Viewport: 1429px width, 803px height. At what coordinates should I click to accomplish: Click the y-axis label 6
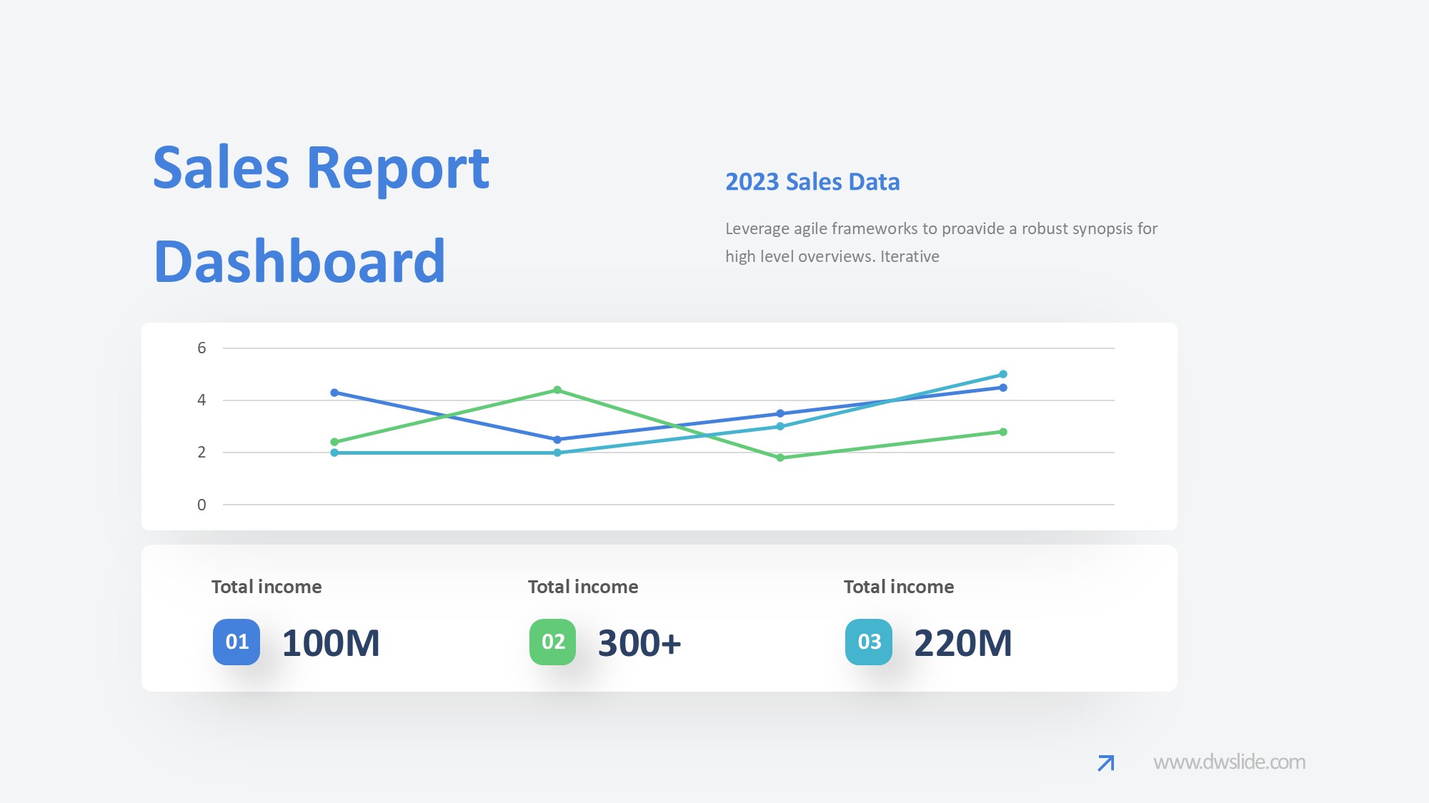tap(201, 348)
